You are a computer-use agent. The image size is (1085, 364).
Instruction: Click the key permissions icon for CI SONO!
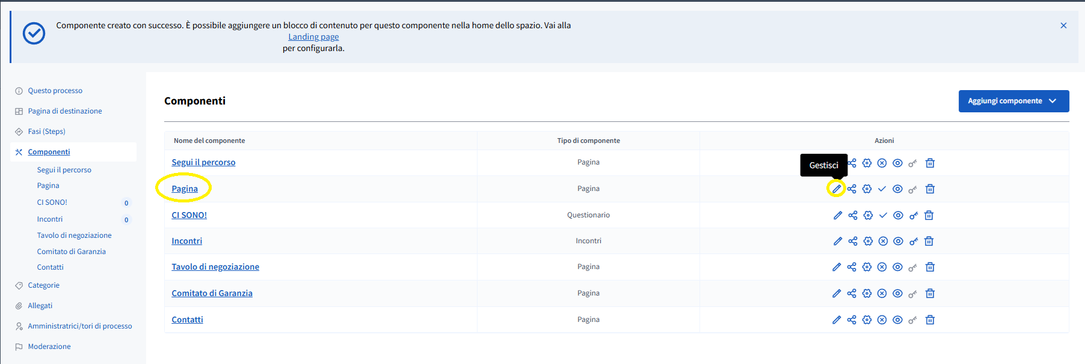[x=914, y=215]
